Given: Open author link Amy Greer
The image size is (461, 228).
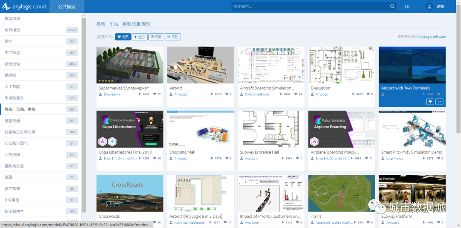Looking at the screenshot, I should 253,223.
